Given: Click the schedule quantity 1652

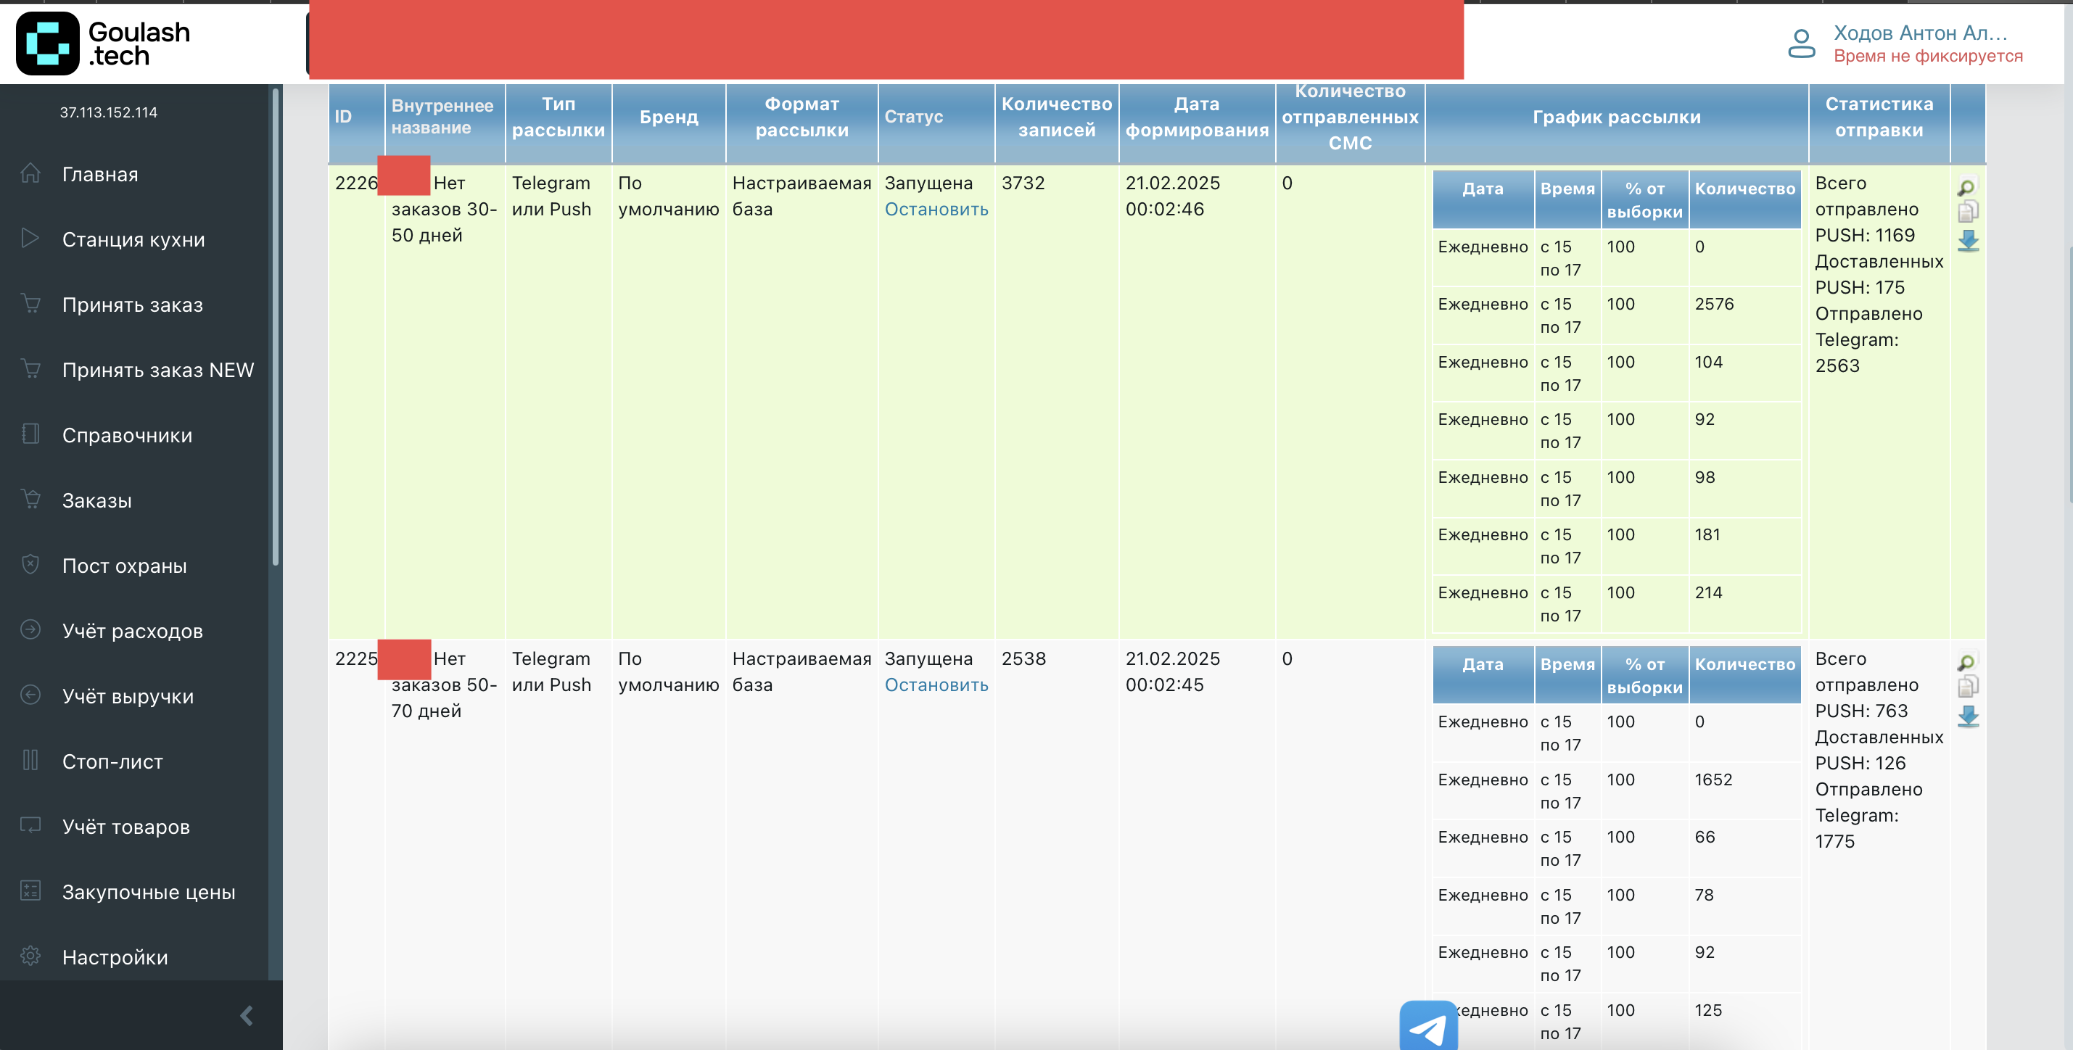Looking at the screenshot, I should (1713, 780).
